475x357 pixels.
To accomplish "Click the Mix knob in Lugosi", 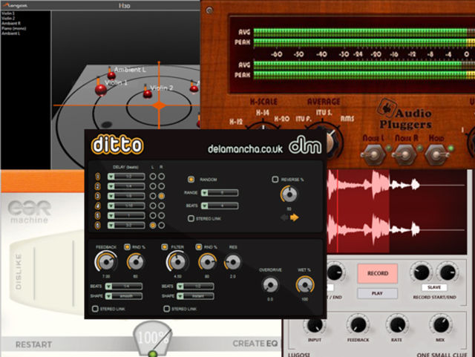I will (x=441, y=324).
